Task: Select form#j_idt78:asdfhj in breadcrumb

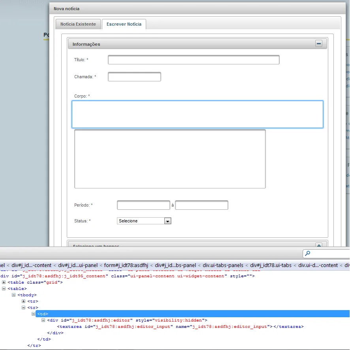Action: [x=126, y=265]
